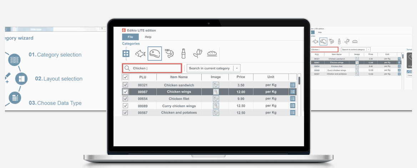The image size is (417, 168).
Task: Open details list icon for Chicken sandwich row on laptop
Action: click(x=293, y=85)
